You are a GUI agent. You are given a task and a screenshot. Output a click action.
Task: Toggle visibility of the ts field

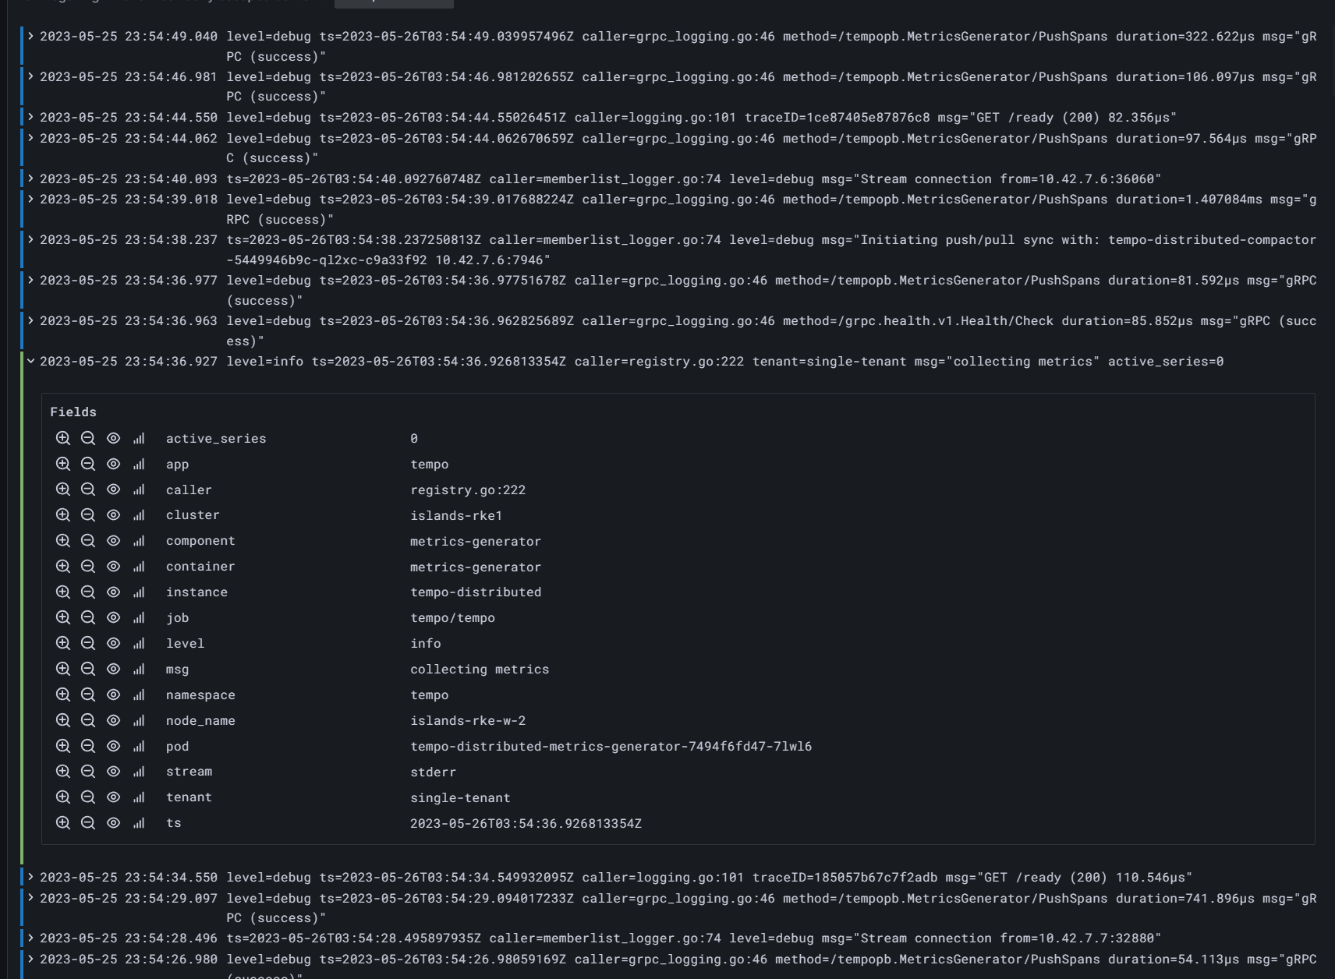tap(113, 822)
